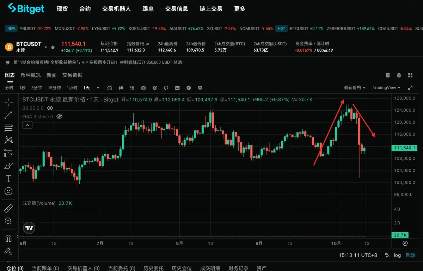Select the zoom in tool
The height and width of the screenshot is (271, 423).
8,221
